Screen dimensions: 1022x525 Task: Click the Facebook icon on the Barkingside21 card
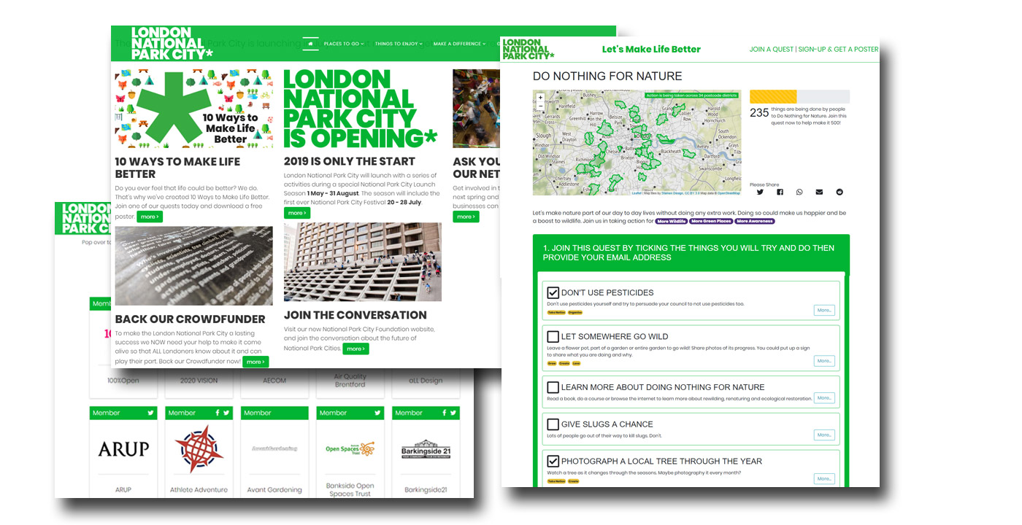tap(445, 413)
